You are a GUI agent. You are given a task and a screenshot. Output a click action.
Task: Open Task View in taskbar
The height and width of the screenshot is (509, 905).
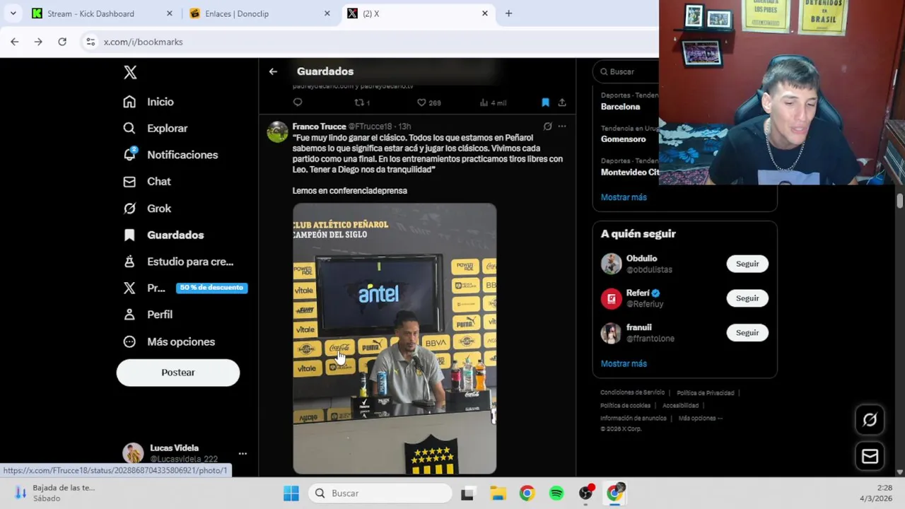point(467,493)
